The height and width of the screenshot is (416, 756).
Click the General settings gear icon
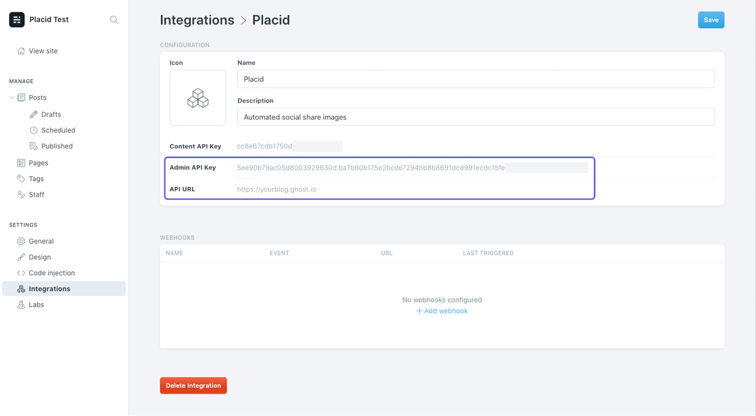(x=21, y=241)
